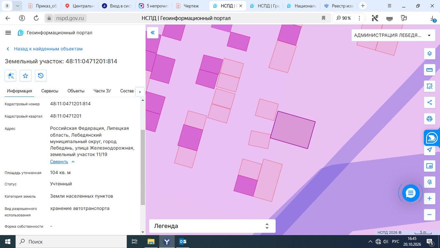Open the chat assistant bubble
Screen dimensions: 440x248
point(411,193)
